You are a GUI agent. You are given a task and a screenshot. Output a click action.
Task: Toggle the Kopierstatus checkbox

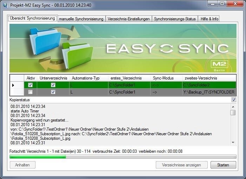pos(234,99)
